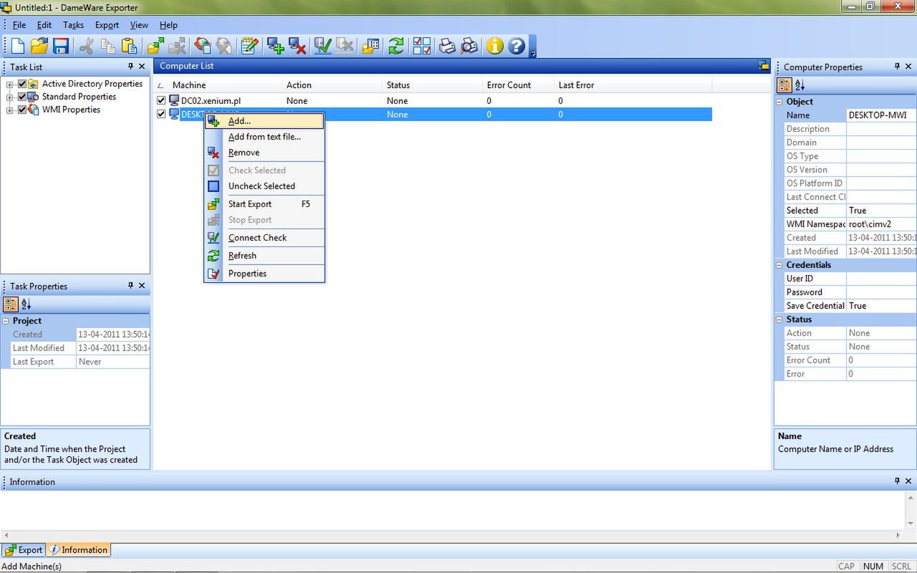Click the Copy toolbar icon
917x573 pixels.
tap(108, 46)
